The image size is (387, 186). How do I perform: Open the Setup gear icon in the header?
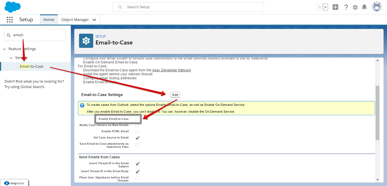(x=355, y=7)
